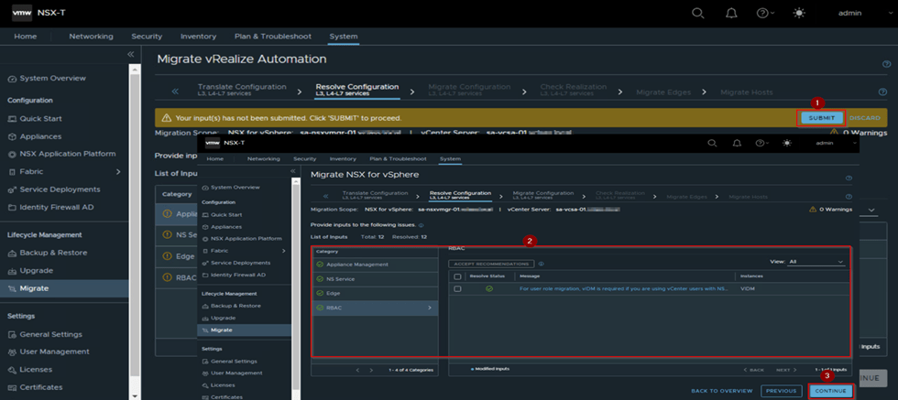Switch to the Networking tab

(91, 37)
